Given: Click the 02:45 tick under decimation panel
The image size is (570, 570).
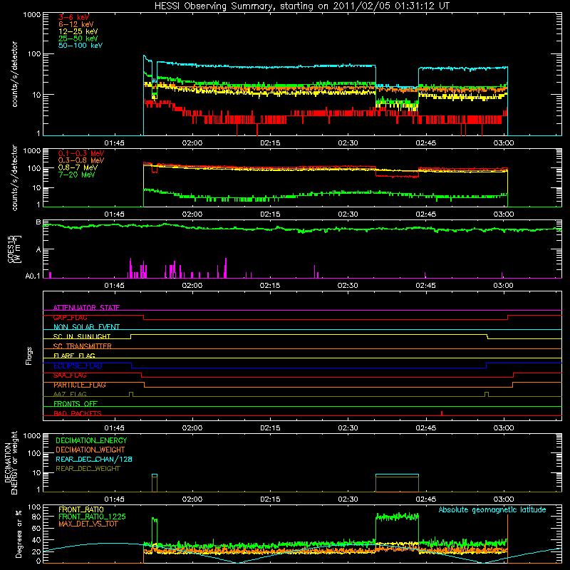Looking at the screenshot, I should 425,499.
